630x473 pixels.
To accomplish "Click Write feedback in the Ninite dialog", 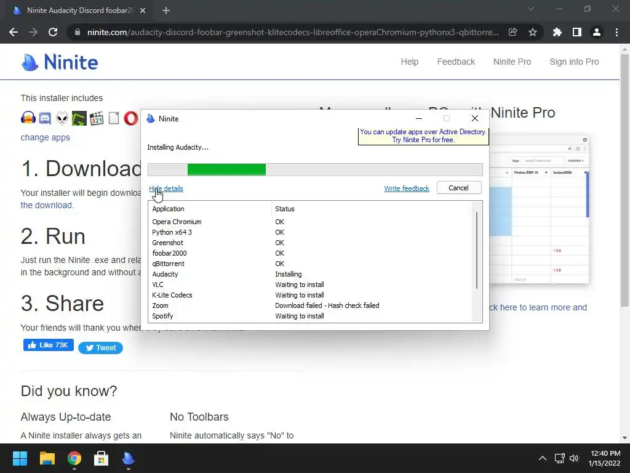I will tap(407, 188).
